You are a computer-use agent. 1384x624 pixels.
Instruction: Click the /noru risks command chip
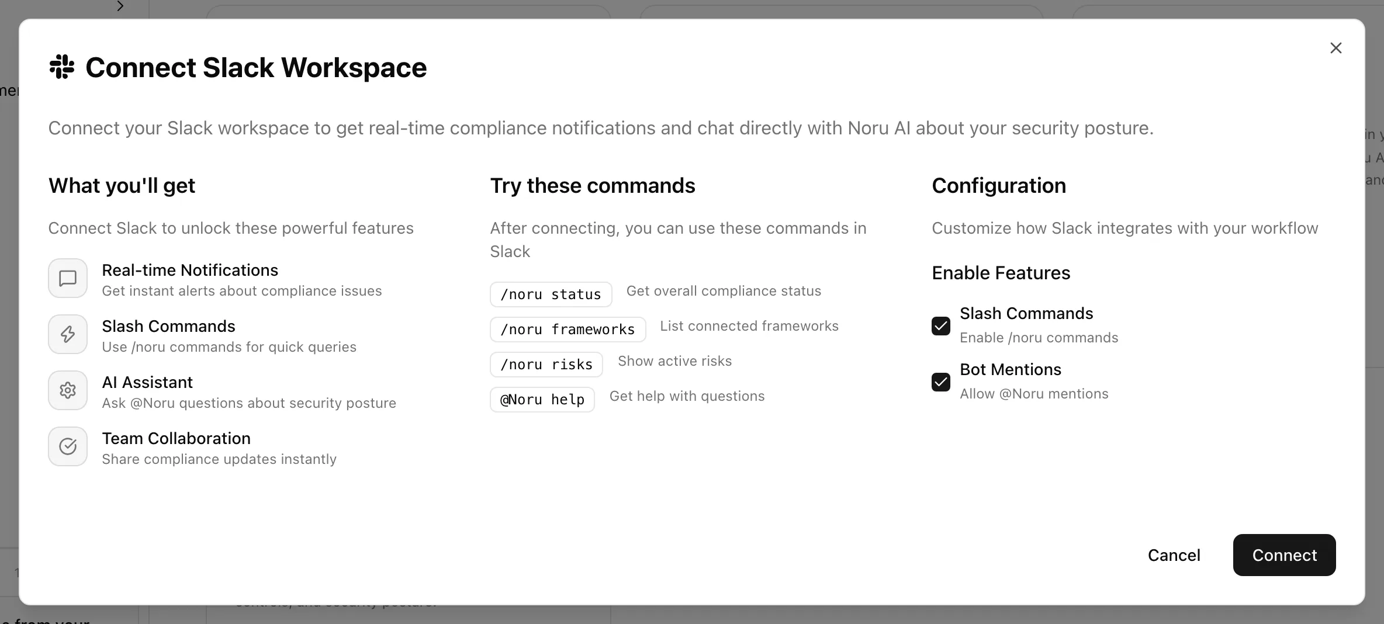point(546,365)
